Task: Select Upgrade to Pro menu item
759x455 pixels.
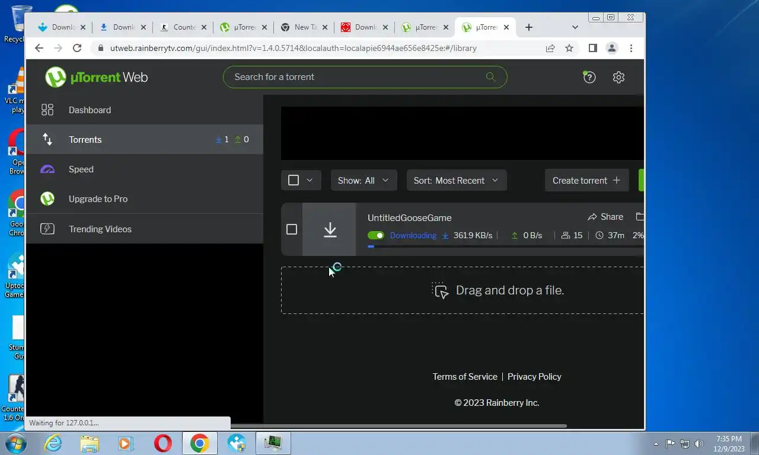Action: click(x=145, y=198)
